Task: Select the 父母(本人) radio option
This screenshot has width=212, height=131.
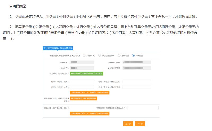Action: [x=84, y=55]
